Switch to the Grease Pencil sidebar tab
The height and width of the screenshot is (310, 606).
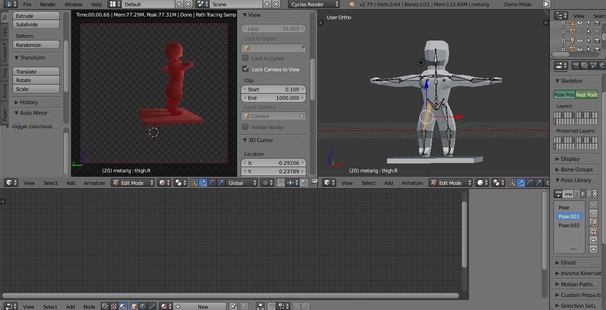(x=5, y=52)
